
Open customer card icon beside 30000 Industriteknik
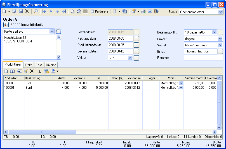tap(6, 25)
